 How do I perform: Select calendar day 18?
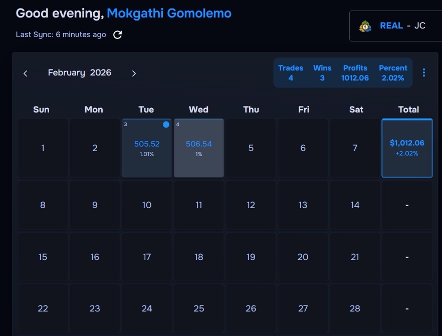point(199,256)
